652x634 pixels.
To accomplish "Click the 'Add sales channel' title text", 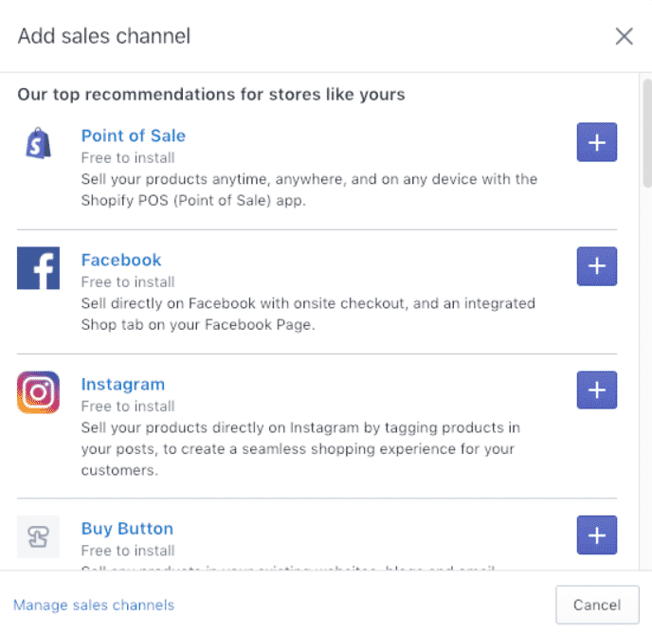I will tap(104, 36).
